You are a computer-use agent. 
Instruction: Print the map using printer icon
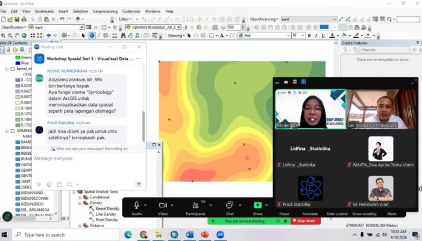tap(24, 19)
